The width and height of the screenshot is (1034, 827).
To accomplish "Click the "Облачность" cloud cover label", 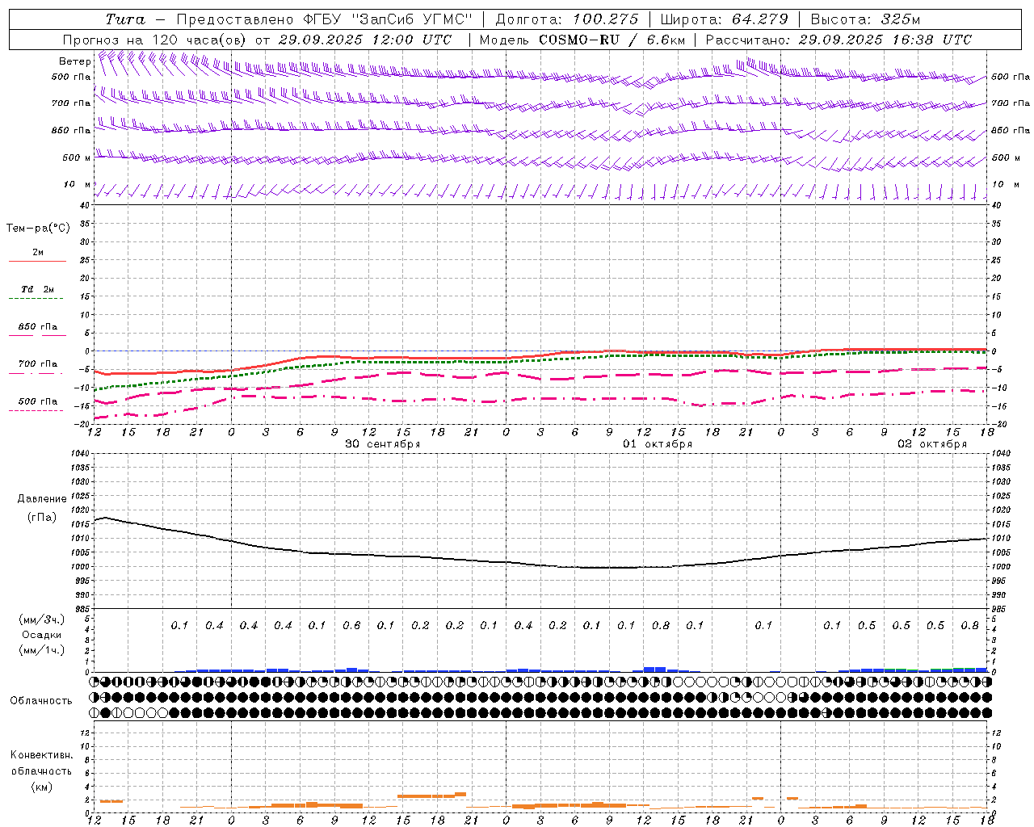I will [x=41, y=700].
